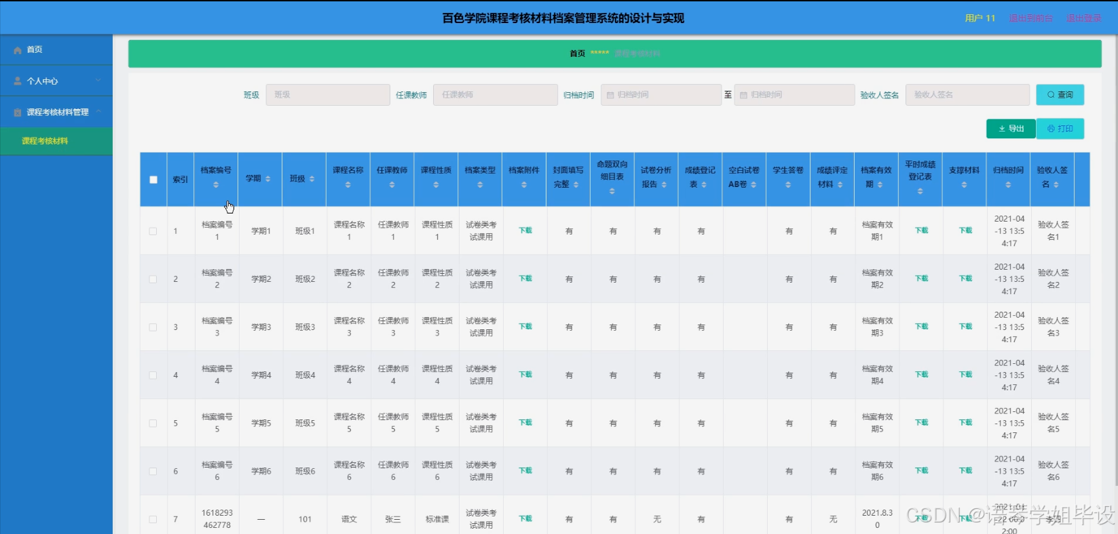Click the 导出 export button
The image size is (1118, 534).
(x=1011, y=129)
